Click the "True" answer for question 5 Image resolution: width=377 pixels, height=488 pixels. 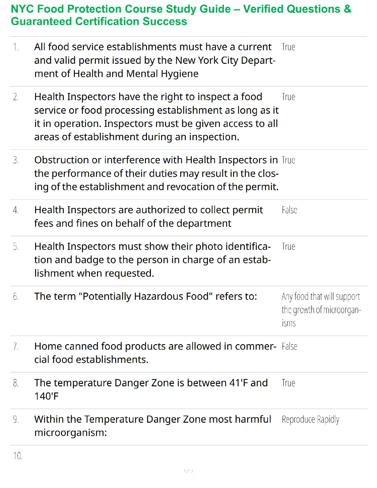tap(288, 247)
